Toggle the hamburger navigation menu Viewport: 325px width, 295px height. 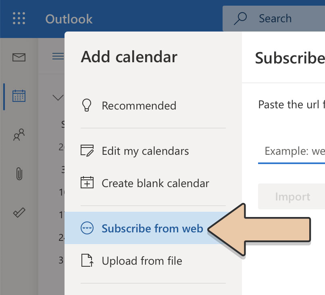(x=58, y=56)
